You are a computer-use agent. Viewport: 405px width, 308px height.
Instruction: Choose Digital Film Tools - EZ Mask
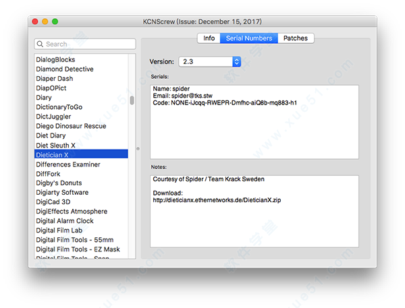coord(81,249)
